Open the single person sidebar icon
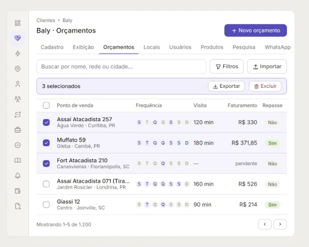This screenshot has height=247, width=309. [x=18, y=84]
